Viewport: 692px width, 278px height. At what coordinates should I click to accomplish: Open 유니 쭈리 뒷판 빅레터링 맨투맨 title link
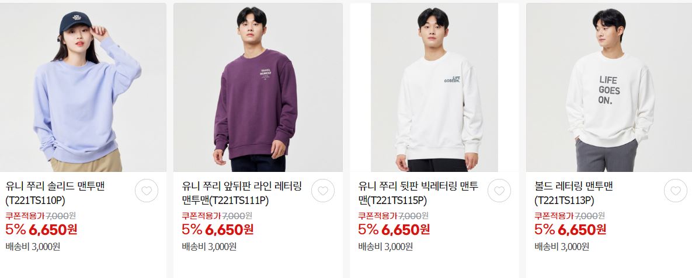point(418,193)
